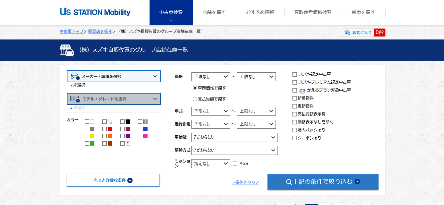The image size is (444, 205).
Task: Click the small chevron under 中古車検索
Action: click(x=171, y=21)
